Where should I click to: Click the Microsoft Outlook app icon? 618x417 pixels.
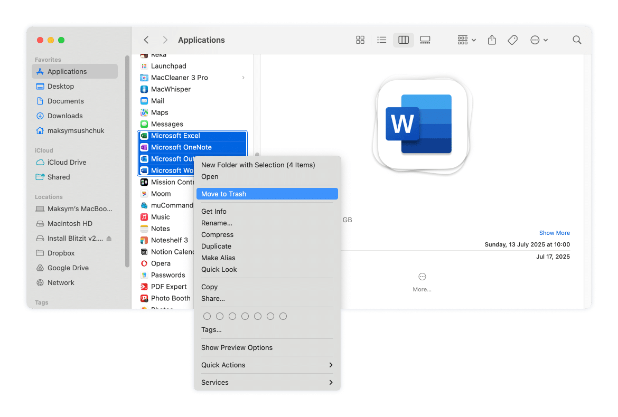point(144,159)
